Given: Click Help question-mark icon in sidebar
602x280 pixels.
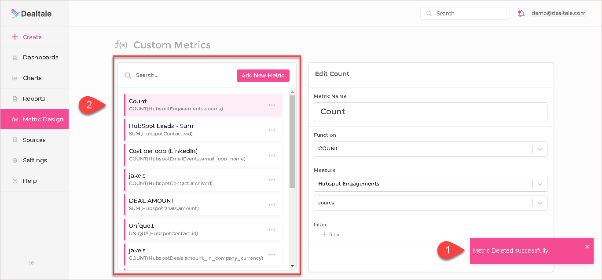Looking at the screenshot, I should (x=15, y=181).
